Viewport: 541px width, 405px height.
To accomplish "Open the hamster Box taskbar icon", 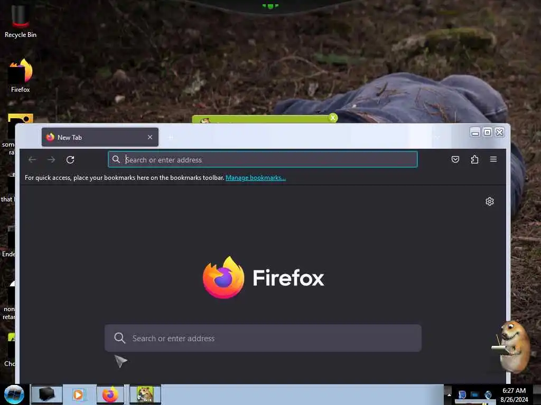I will [x=145, y=394].
